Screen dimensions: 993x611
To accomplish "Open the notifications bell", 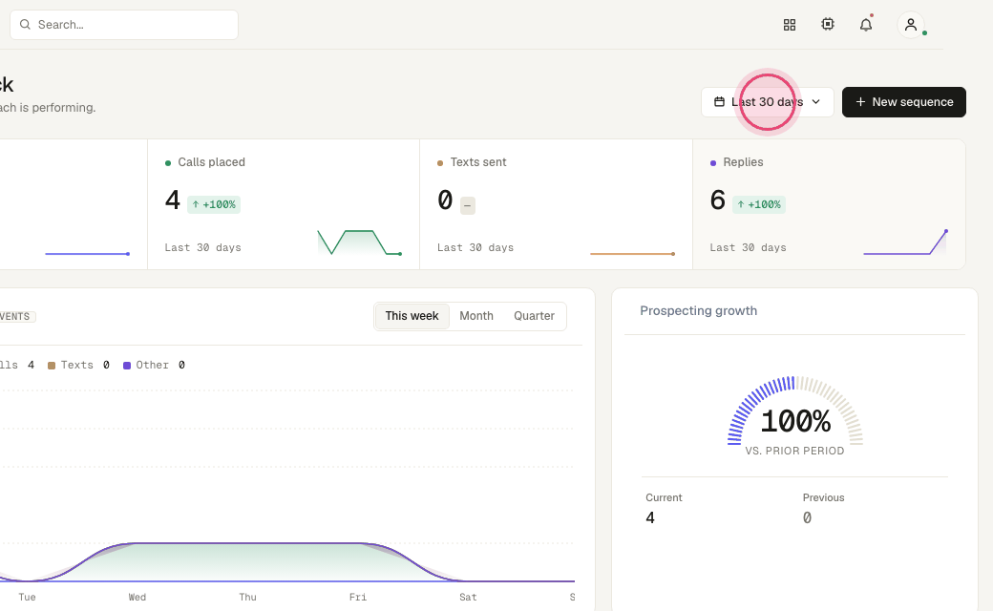I will [866, 25].
